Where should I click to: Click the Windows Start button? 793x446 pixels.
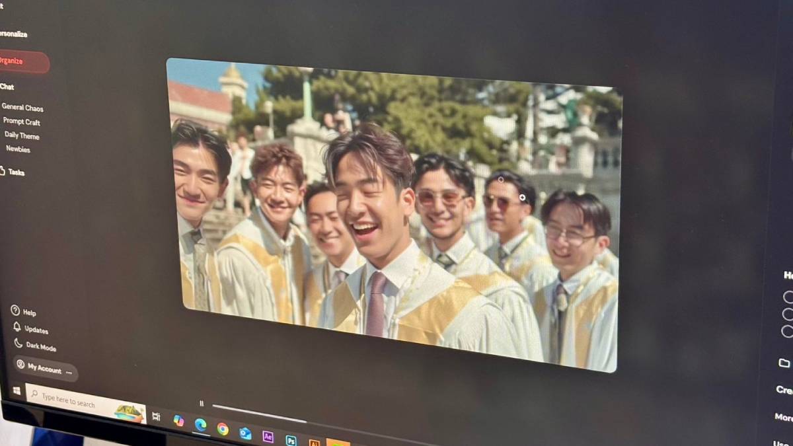click(x=16, y=392)
